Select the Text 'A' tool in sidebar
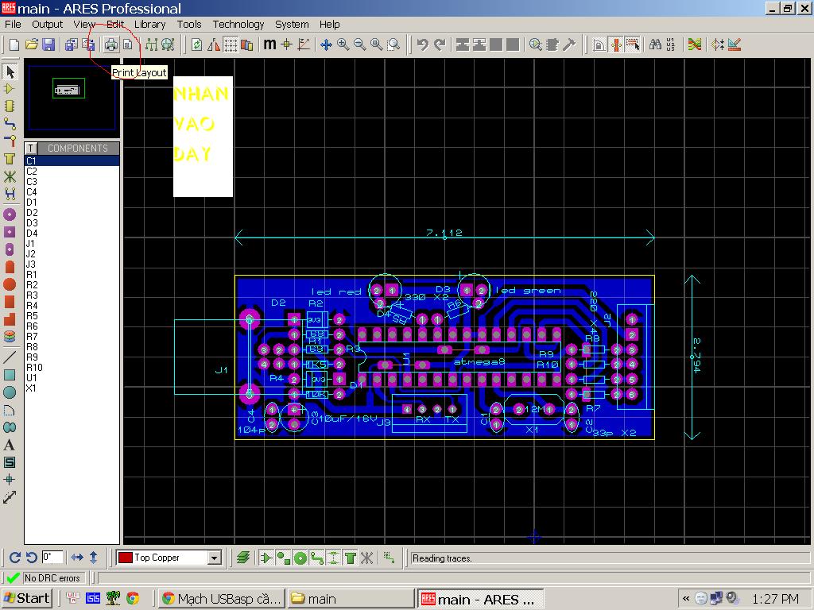Viewport: 814px width, 610px height. (x=10, y=446)
